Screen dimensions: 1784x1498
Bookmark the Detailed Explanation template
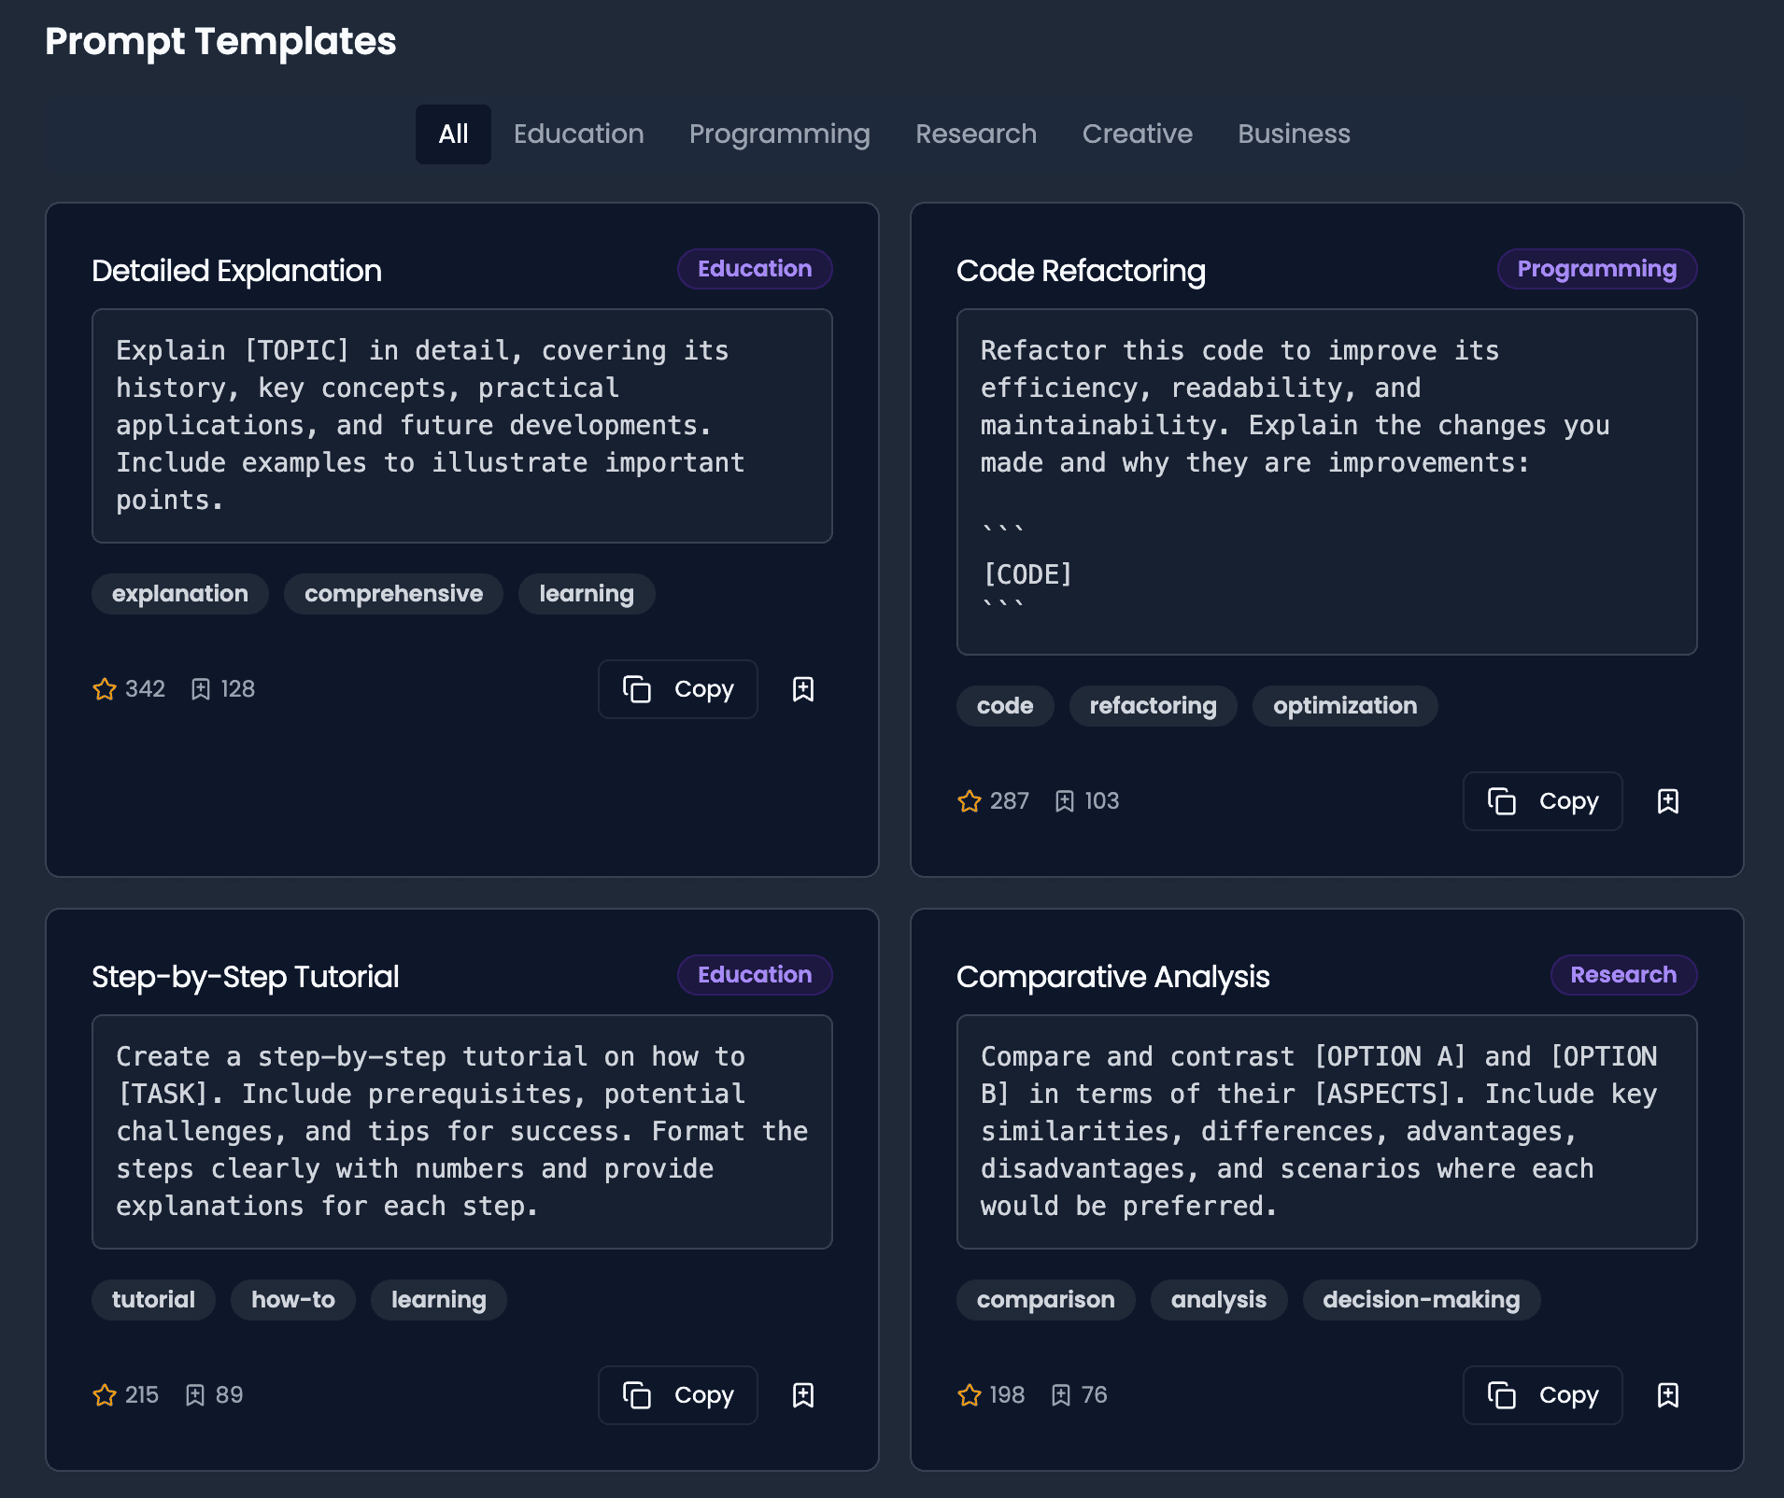coord(803,689)
